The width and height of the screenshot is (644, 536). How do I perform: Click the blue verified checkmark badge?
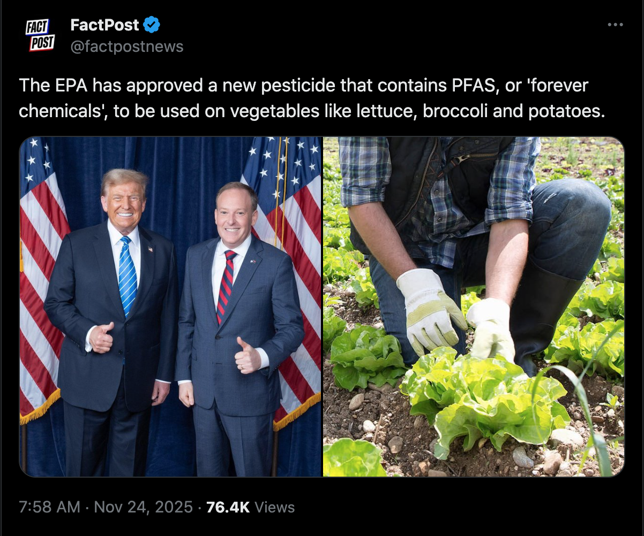152,25
